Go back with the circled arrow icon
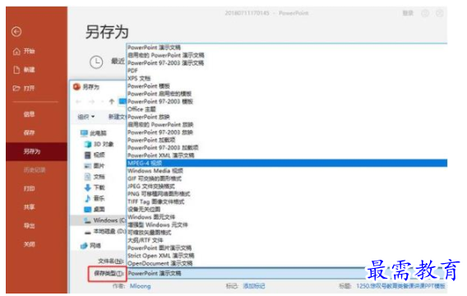 point(16,31)
